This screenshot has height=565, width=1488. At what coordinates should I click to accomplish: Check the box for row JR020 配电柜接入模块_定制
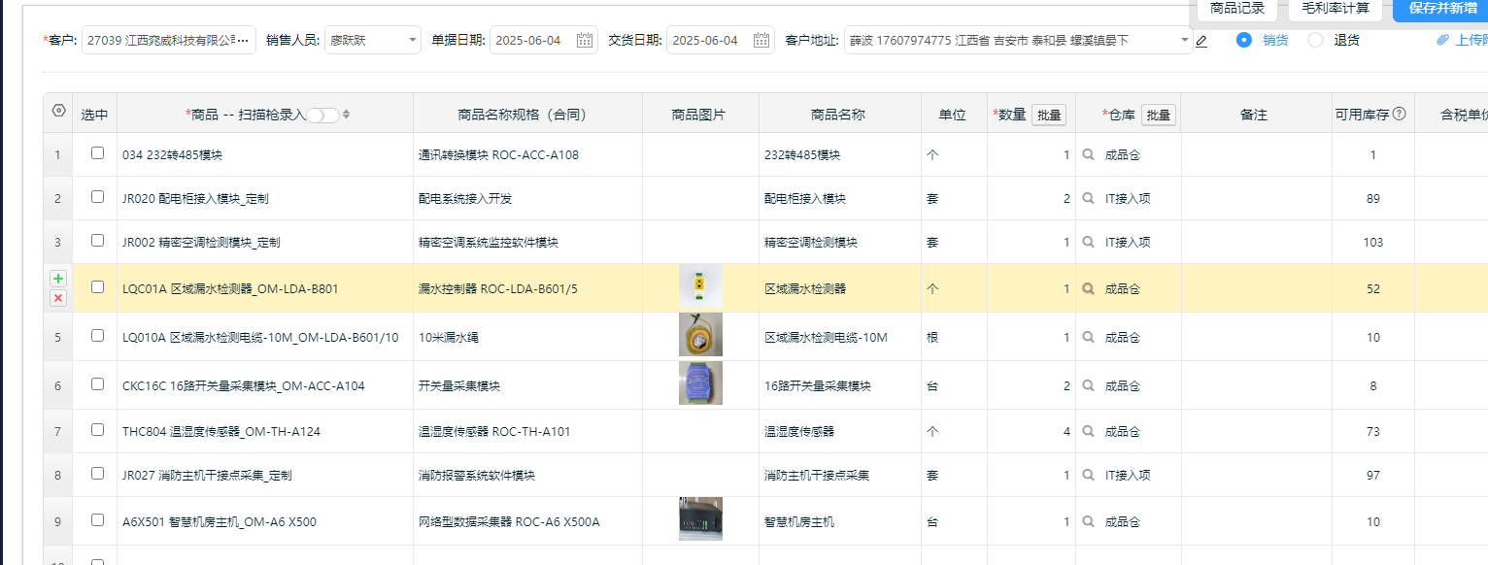(x=97, y=197)
